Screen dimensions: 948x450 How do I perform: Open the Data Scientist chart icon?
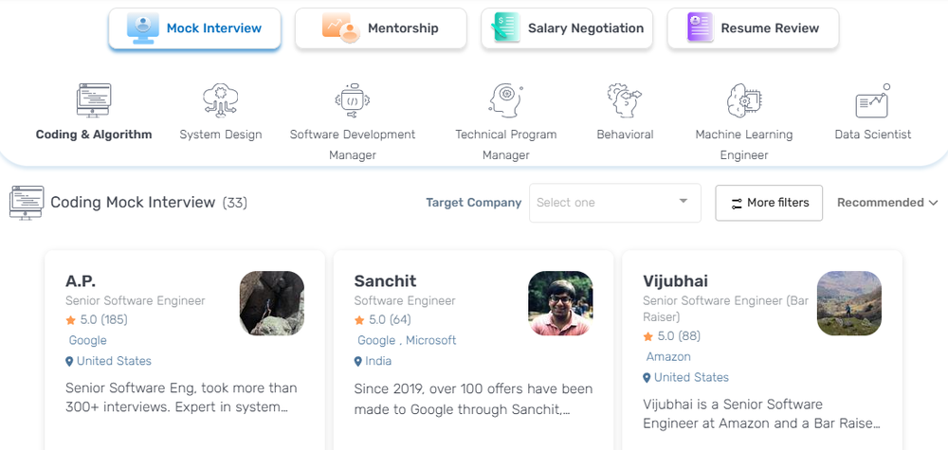pos(873,100)
